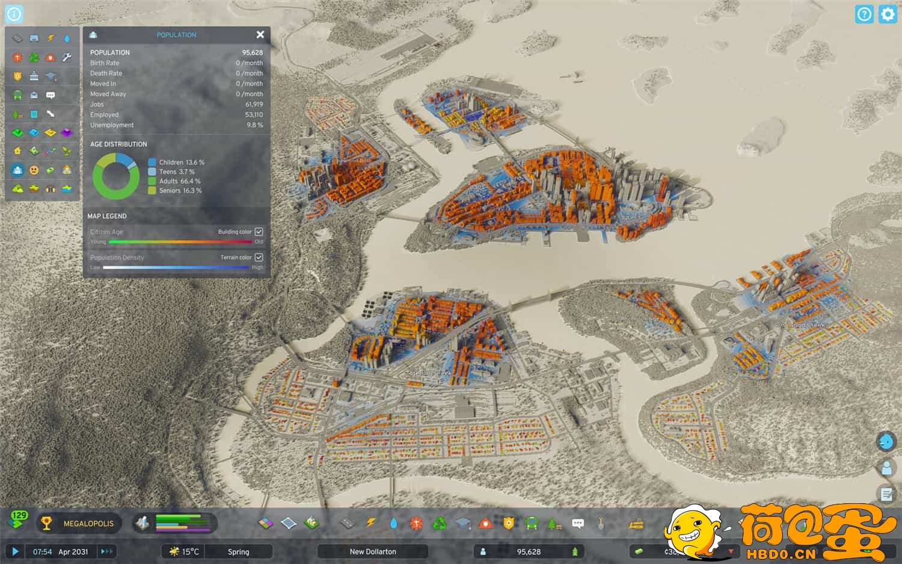Open the citizen lifepath journal icon
The height and width of the screenshot is (564, 902).
pos(886,468)
